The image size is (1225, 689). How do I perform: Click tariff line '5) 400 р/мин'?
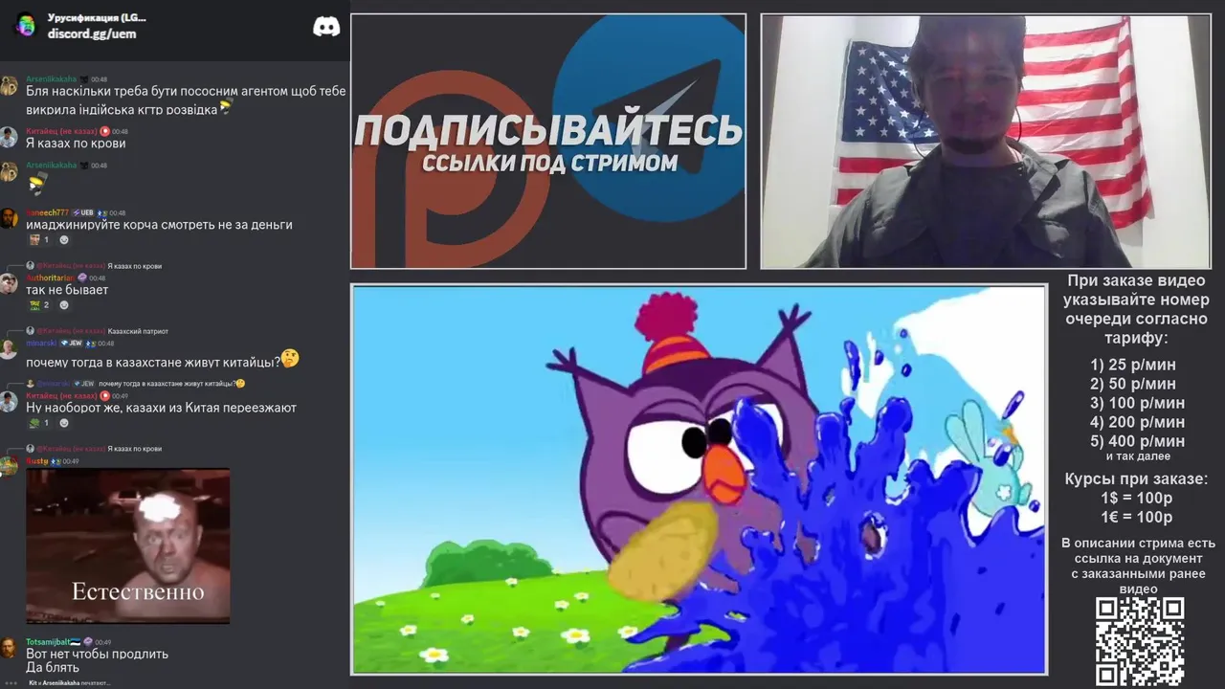pyautogui.click(x=1137, y=441)
